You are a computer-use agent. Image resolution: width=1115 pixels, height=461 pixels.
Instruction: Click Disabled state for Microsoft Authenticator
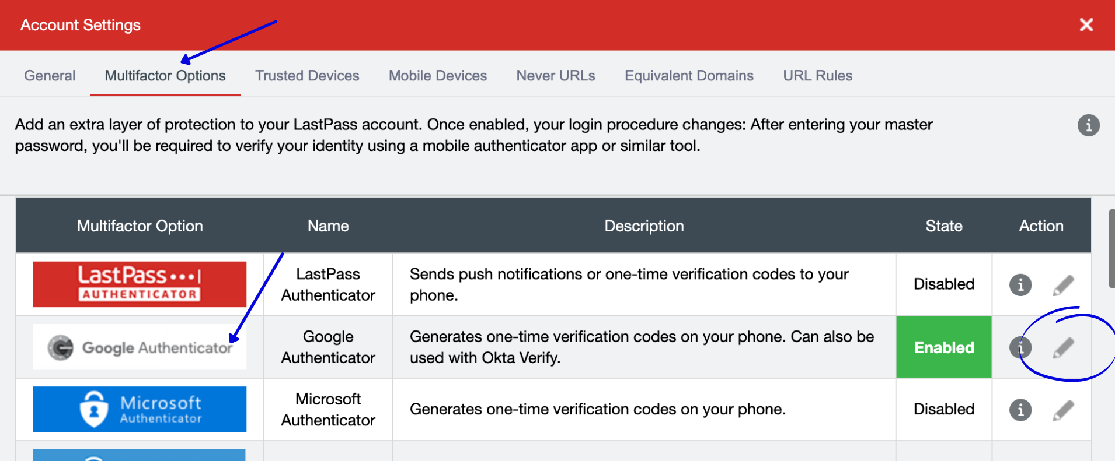click(x=944, y=410)
